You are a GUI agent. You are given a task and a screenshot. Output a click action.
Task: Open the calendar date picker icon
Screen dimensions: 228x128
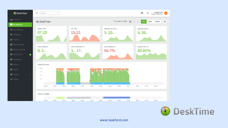130,21
